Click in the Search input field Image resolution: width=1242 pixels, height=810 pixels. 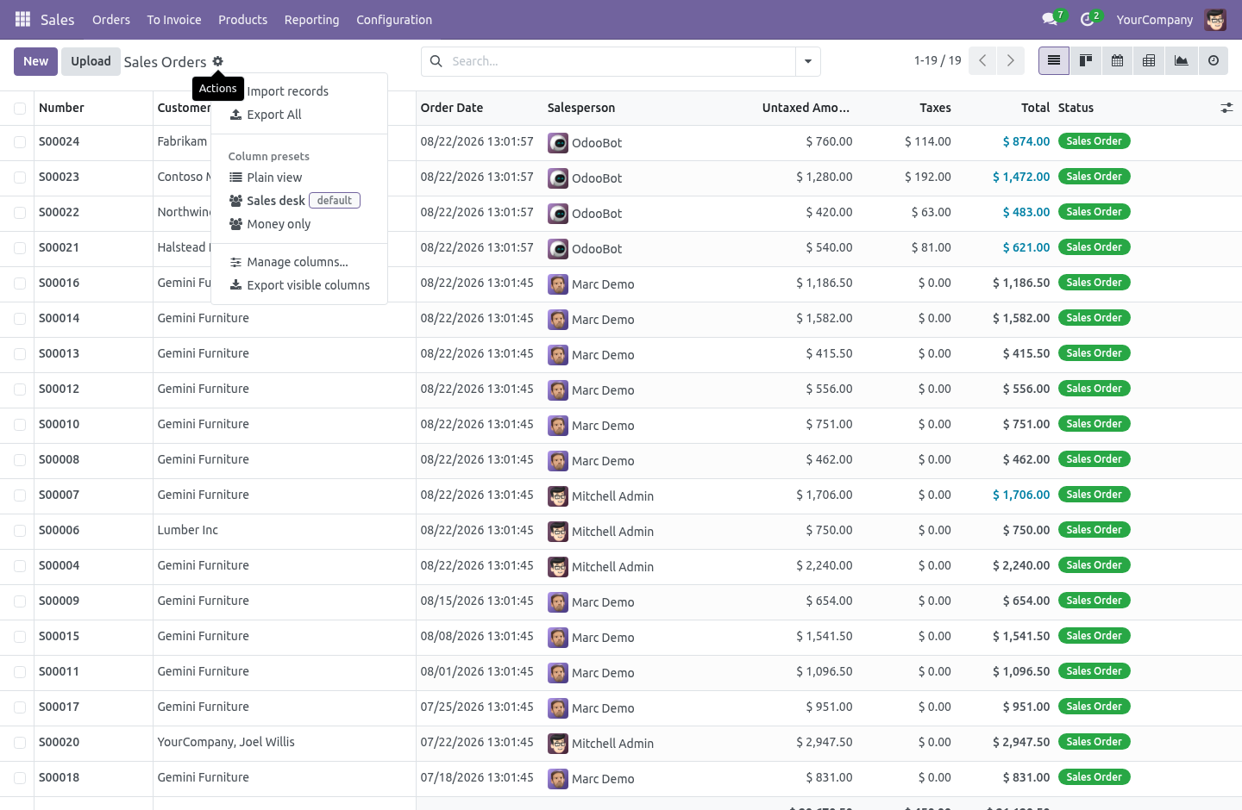[621, 61]
